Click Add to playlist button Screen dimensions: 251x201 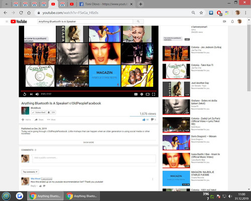click(x=26, y=120)
